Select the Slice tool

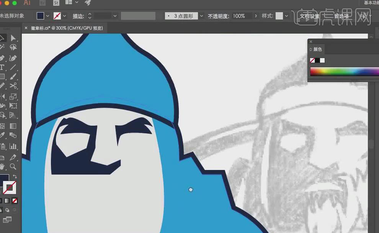[x=13, y=157]
